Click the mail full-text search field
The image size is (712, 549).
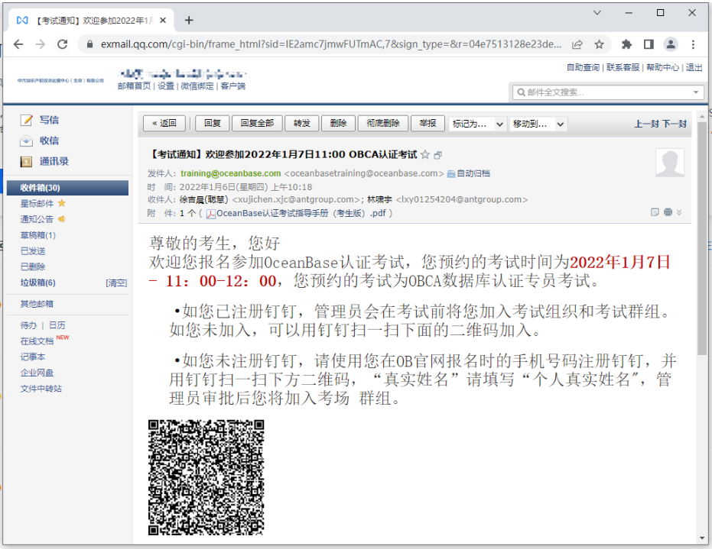609,92
